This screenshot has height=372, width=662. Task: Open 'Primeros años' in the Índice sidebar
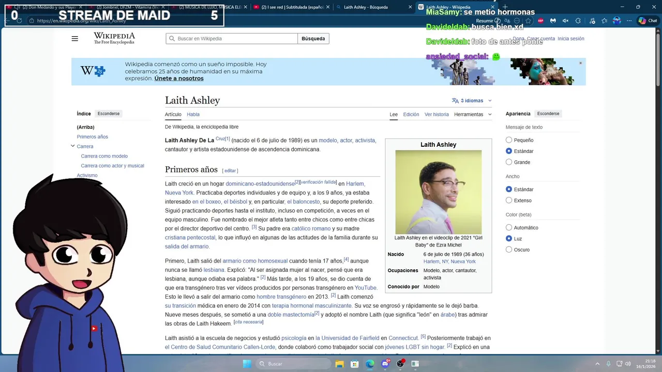click(x=93, y=137)
